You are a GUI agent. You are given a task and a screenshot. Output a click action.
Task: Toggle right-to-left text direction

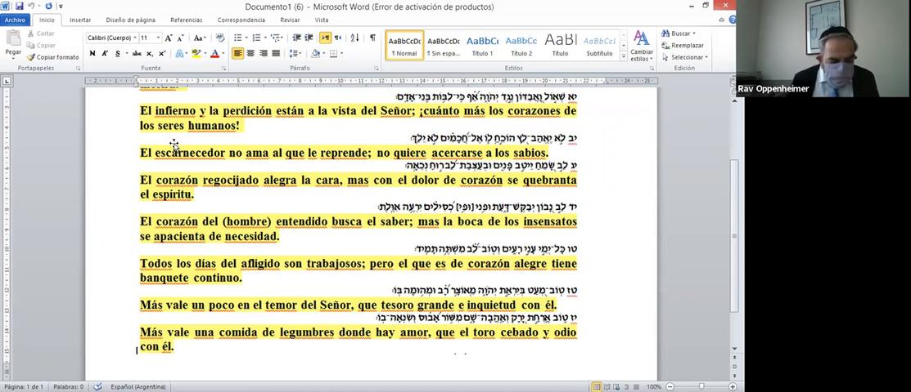point(337,38)
